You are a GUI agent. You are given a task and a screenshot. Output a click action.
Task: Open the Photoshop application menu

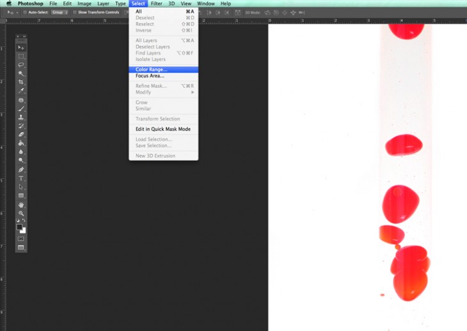point(30,4)
